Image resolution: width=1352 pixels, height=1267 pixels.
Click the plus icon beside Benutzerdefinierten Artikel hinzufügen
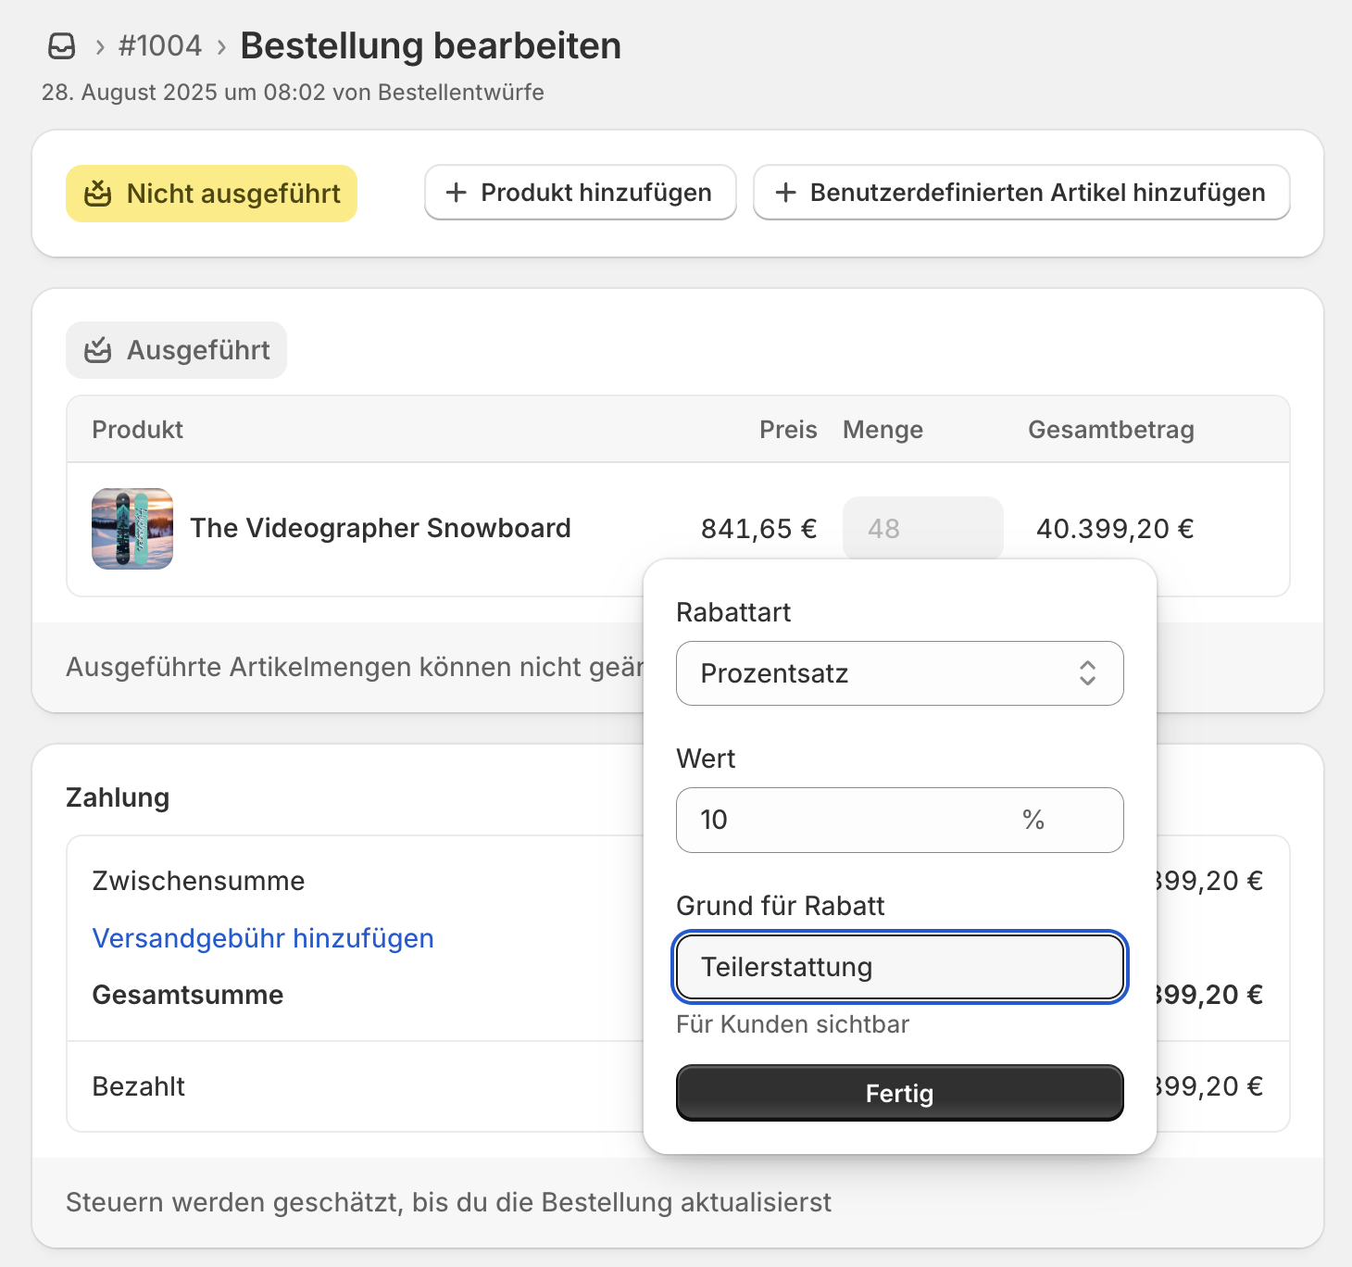click(x=785, y=193)
